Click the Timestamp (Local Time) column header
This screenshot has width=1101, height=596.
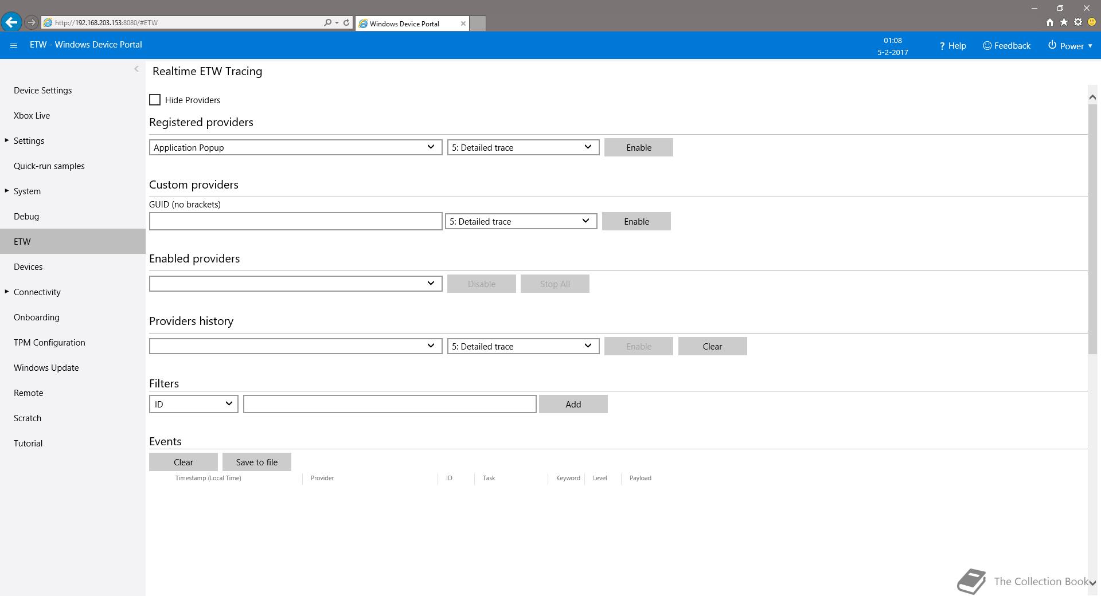click(x=208, y=478)
